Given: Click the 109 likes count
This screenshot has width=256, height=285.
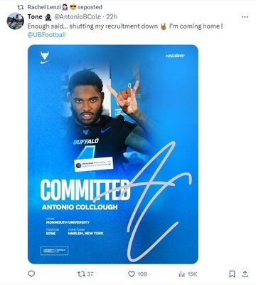Looking at the screenshot, I should tap(142, 274).
